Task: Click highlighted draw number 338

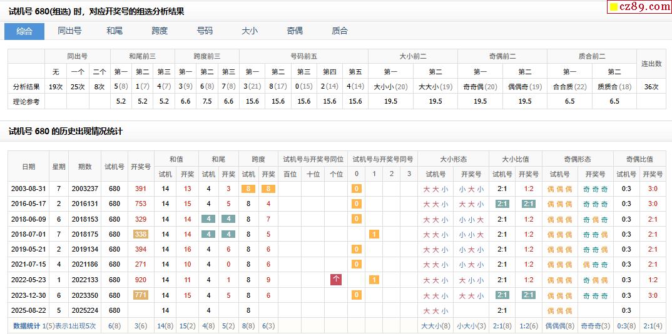Action: coord(141,234)
